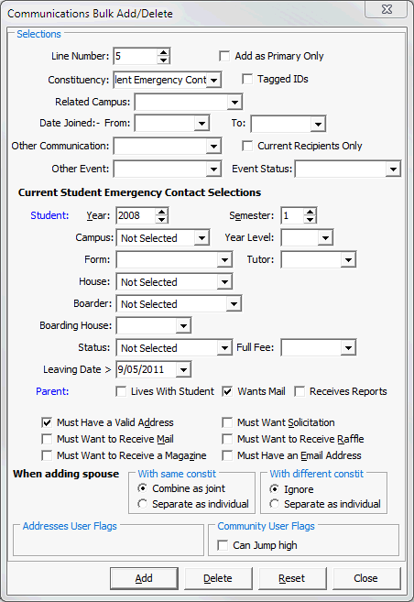Increase Semester value with up arrow

click(310, 212)
